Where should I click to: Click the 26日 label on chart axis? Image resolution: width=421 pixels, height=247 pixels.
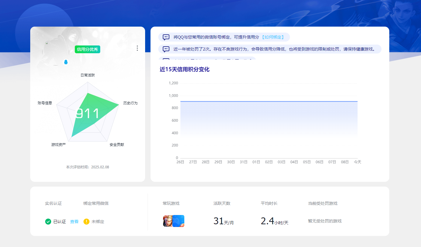point(180,162)
